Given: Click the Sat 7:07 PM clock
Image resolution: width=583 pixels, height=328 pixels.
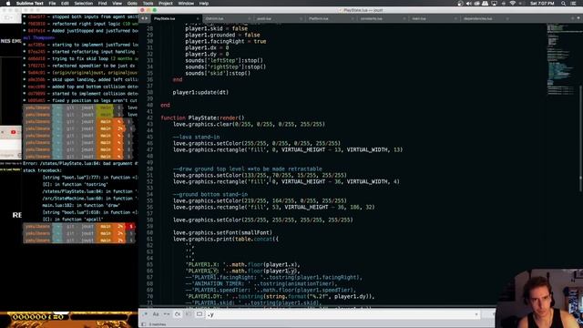Looking at the screenshot, I should pyautogui.click(x=542, y=4).
